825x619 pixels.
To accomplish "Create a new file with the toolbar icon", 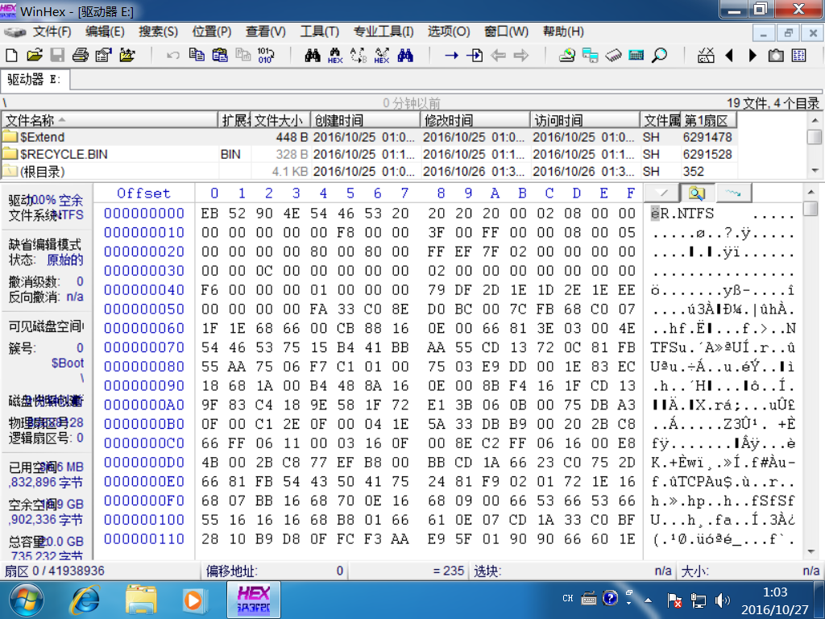I will click(11, 56).
